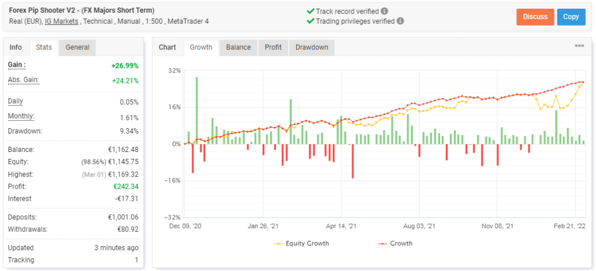Select the Info tab

16,48
